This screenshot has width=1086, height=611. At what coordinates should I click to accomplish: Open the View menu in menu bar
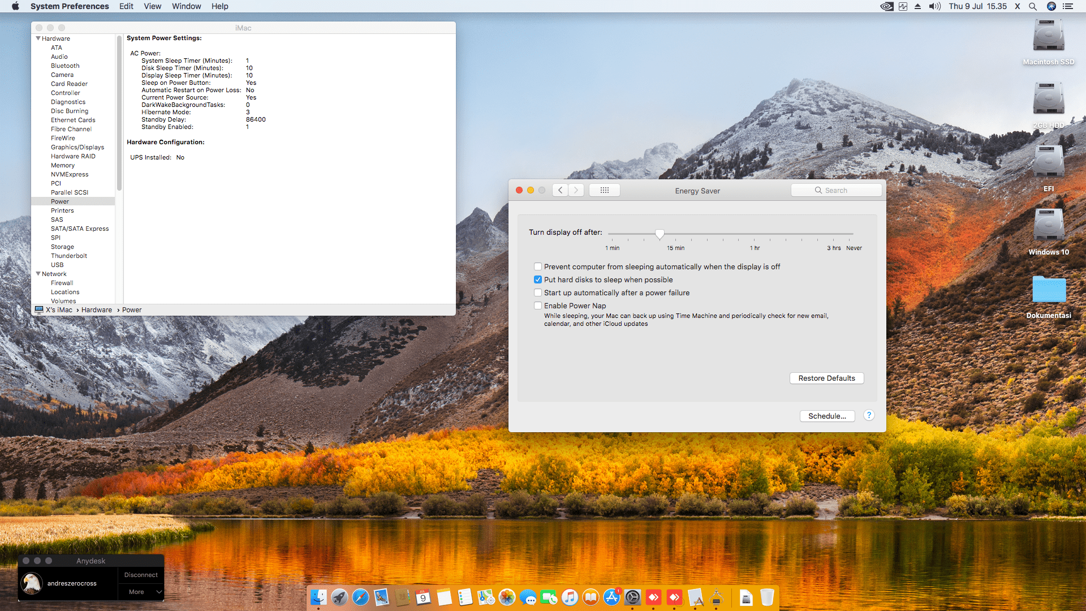[x=152, y=6]
